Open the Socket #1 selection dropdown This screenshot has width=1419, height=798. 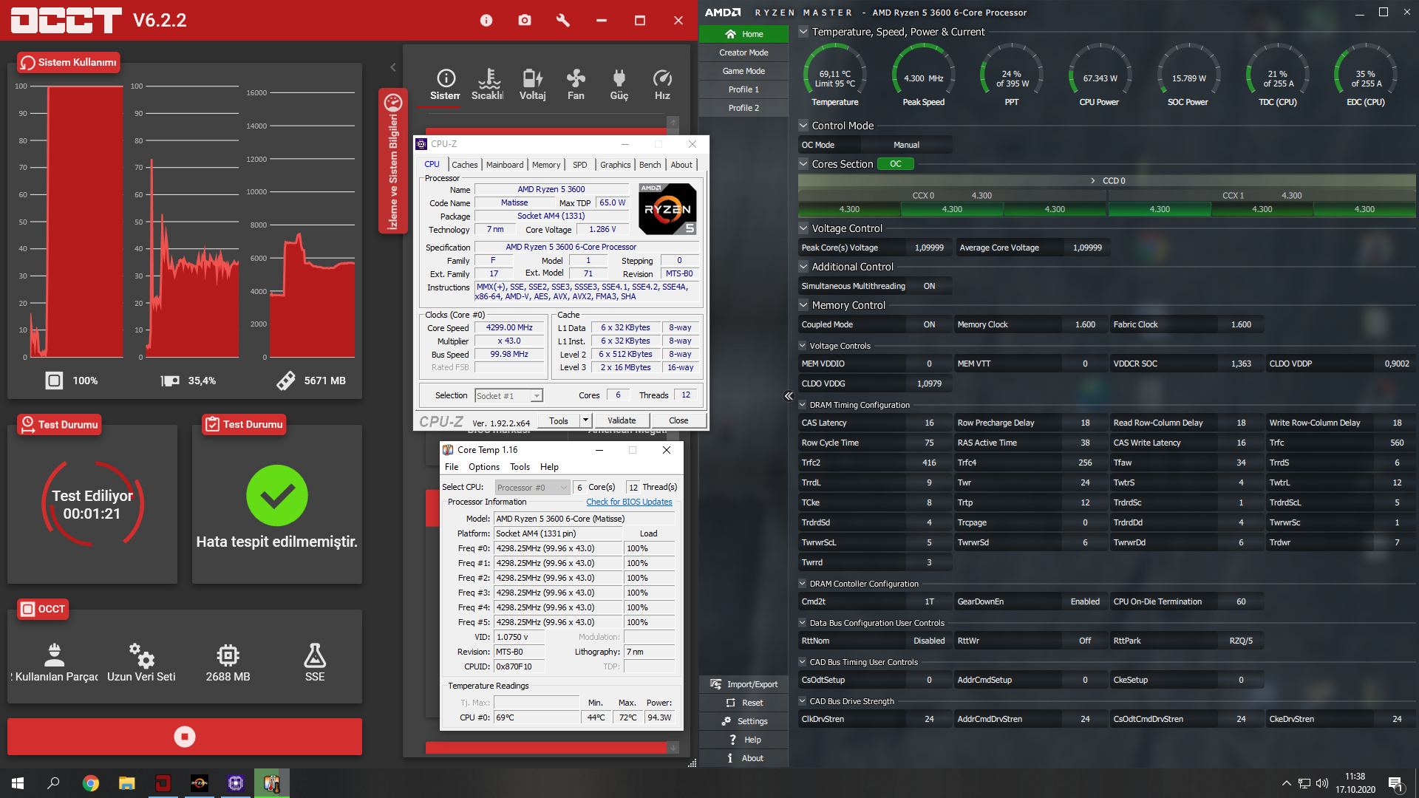pos(537,396)
